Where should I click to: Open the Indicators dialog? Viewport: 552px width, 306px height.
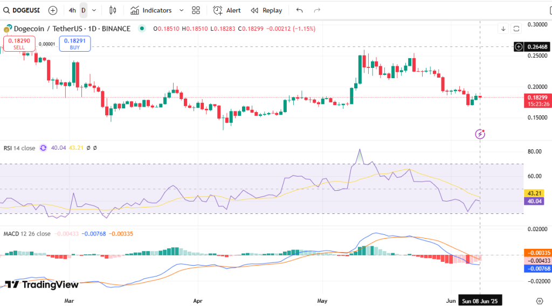point(151,11)
